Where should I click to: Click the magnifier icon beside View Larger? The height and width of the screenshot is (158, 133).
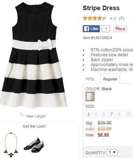22,115
